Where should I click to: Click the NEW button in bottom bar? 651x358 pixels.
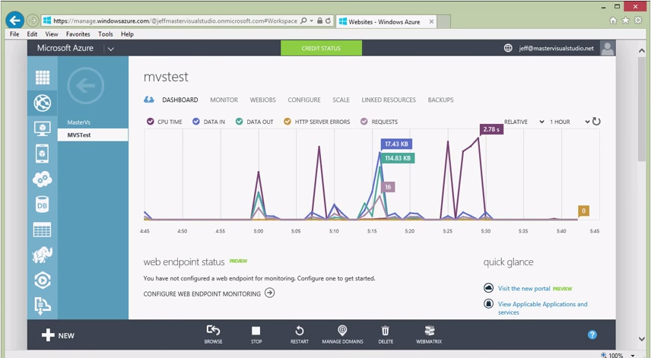58,335
